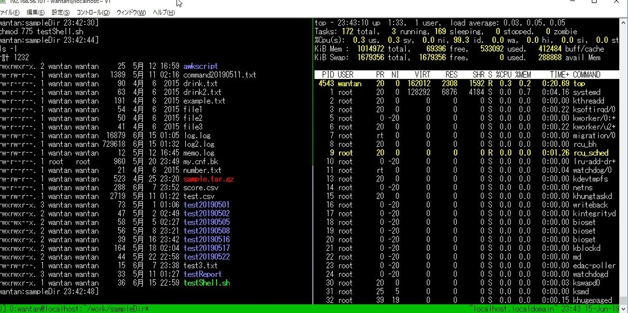Click the divider between the two terminal panes
628x313 pixels.
coord(312,157)
